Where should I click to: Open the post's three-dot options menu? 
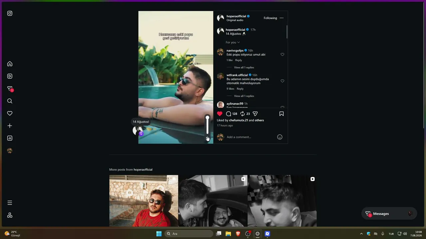(282, 18)
